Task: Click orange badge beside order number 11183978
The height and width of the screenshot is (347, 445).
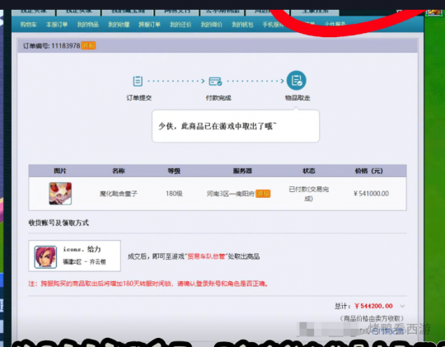Action: click(x=88, y=45)
